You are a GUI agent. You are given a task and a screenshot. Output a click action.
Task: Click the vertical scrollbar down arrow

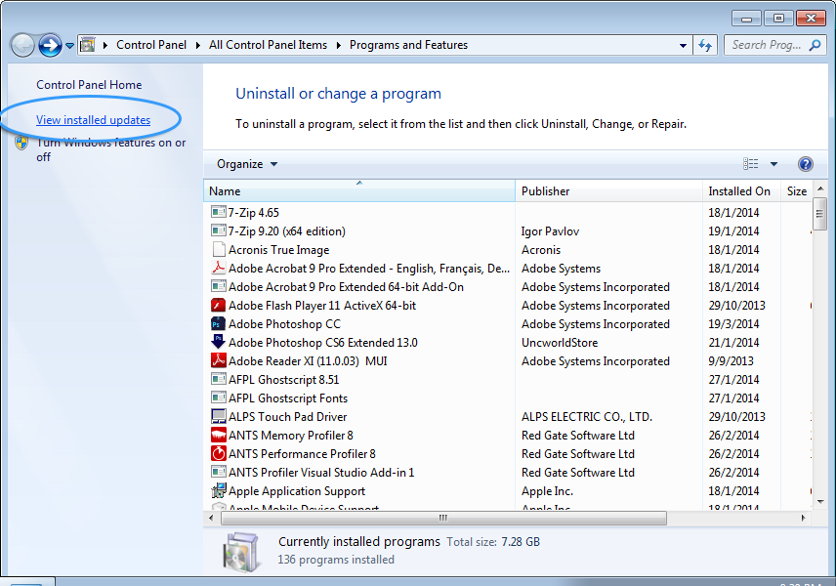[820, 501]
